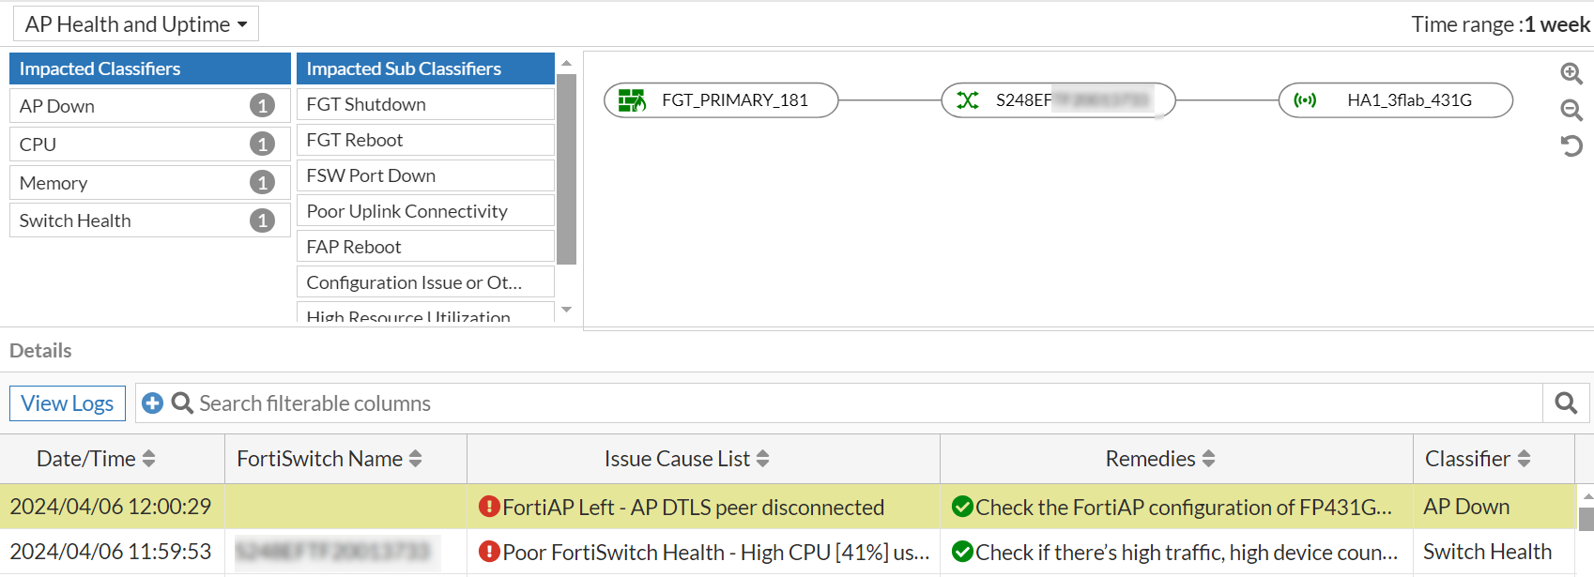
Task: Sort by FortiSwitch Name column
Action: click(415, 459)
